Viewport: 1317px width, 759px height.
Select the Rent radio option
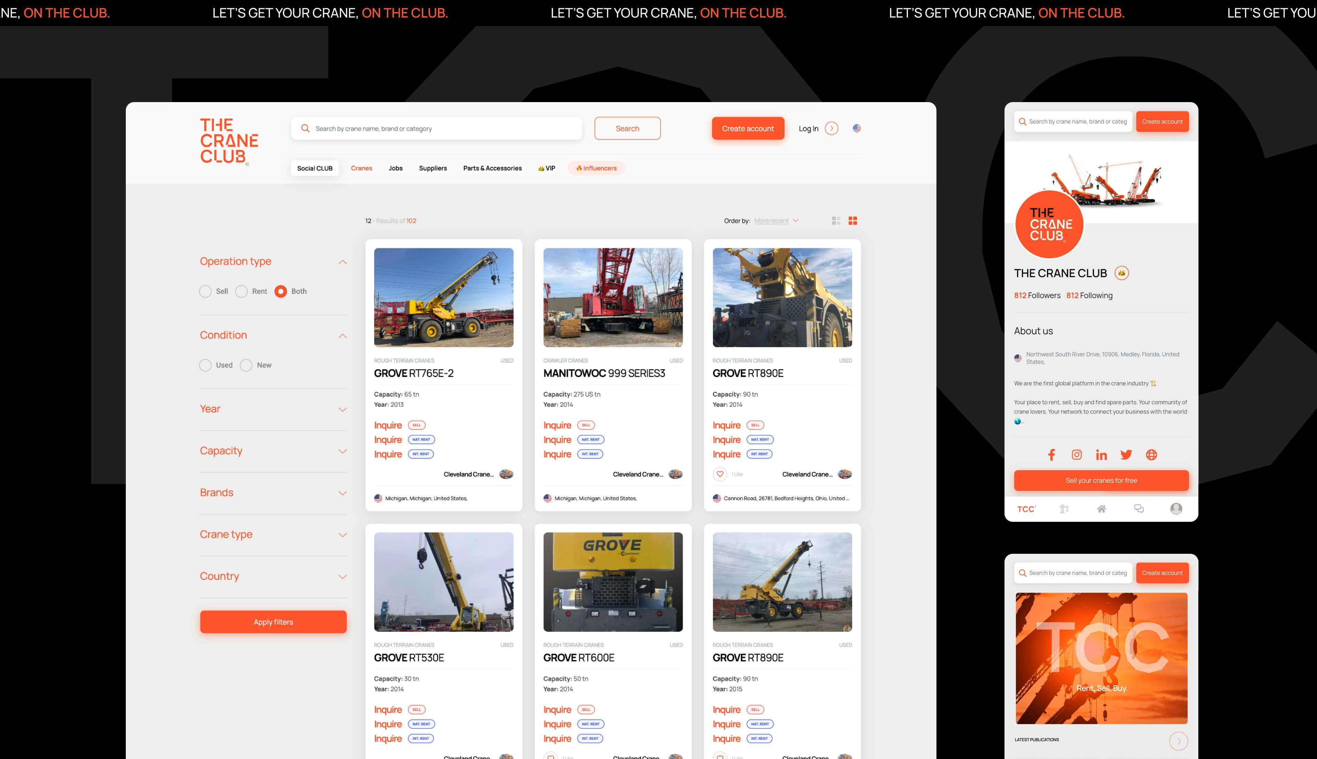click(x=241, y=291)
